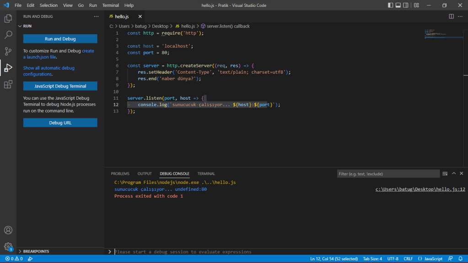Click the editor minimap preview
This screenshot has width=468, height=263.
pyautogui.click(x=435, y=34)
